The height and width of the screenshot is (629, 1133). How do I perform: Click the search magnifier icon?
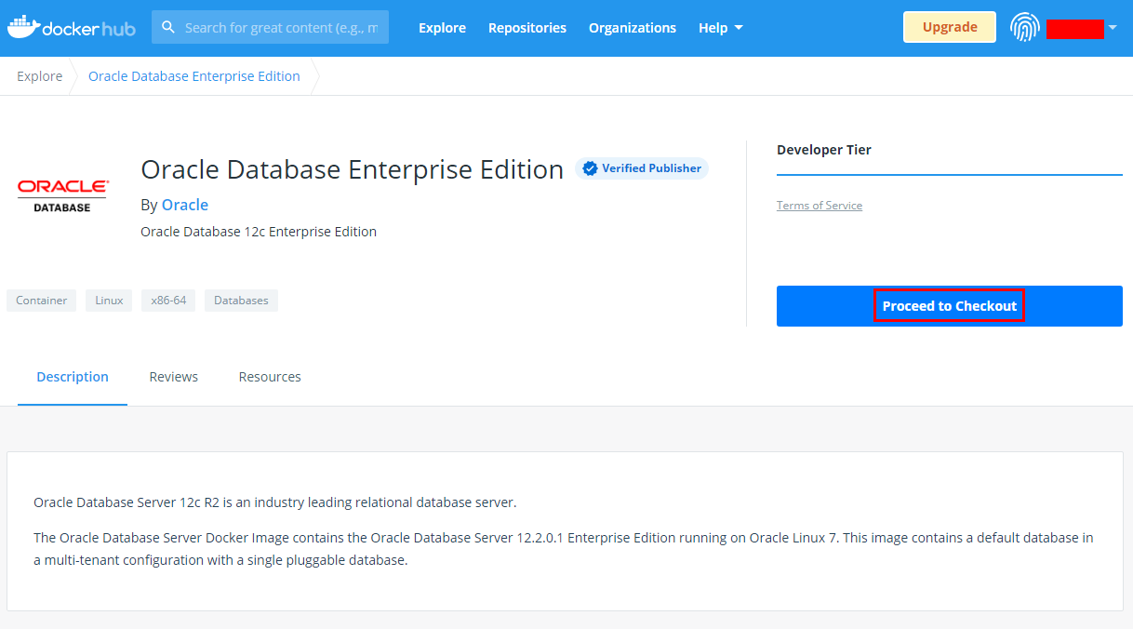(168, 27)
